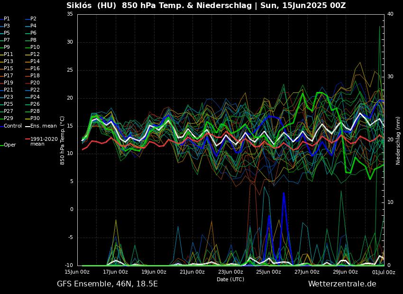Click the P30 legend entry
403x294 pixels.
click(x=35, y=119)
